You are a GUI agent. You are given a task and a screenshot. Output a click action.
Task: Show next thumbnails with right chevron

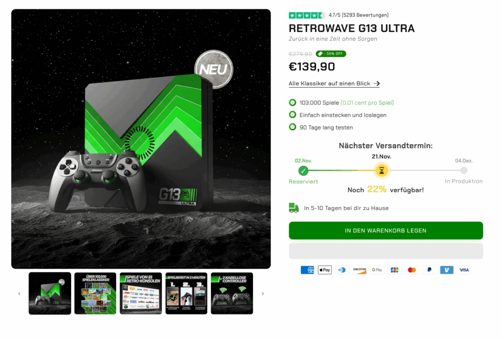(263, 293)
